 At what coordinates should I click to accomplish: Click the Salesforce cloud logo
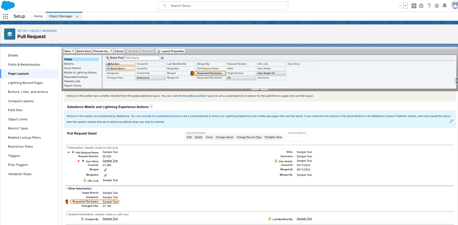8,5
